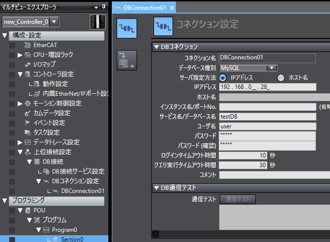Open the データベース種別 MySQL dropdown

pyautogui.click(x=272, y=68)
